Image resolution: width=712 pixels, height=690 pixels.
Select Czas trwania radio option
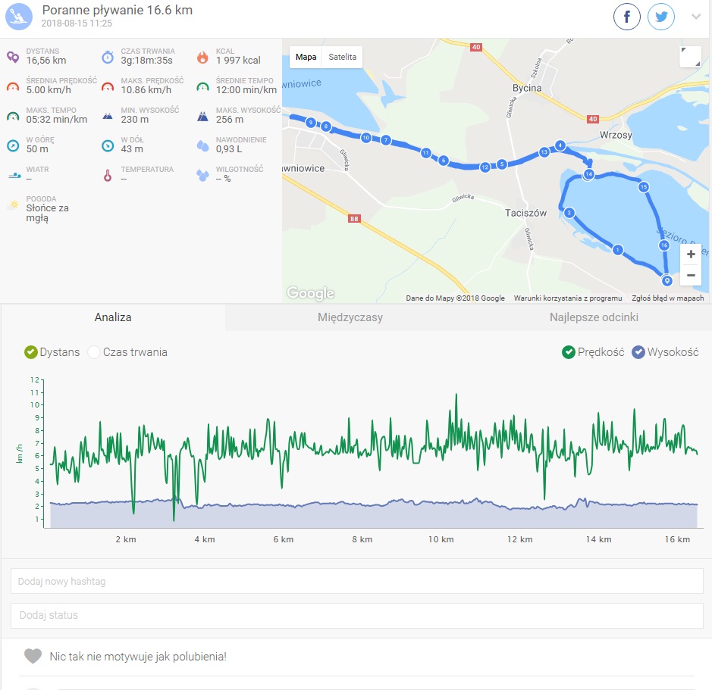click(x=94, y=352)
